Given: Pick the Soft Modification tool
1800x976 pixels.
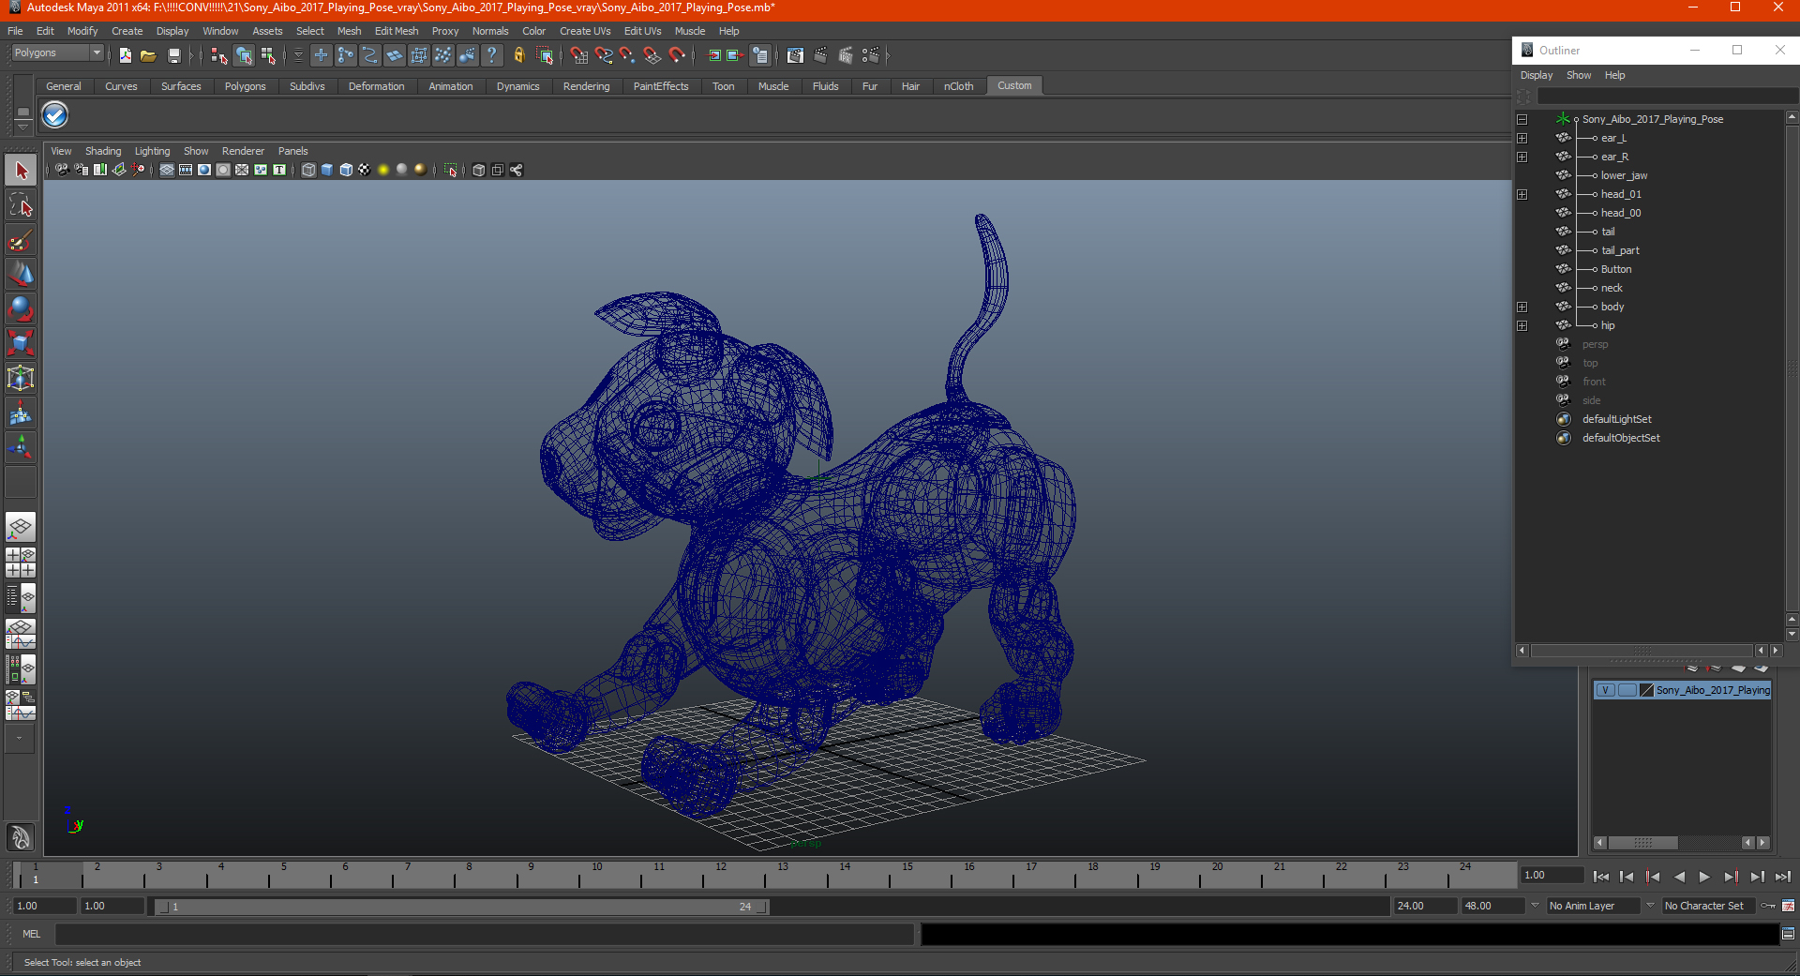Looking at the screenshot, I should click(21, 413).
